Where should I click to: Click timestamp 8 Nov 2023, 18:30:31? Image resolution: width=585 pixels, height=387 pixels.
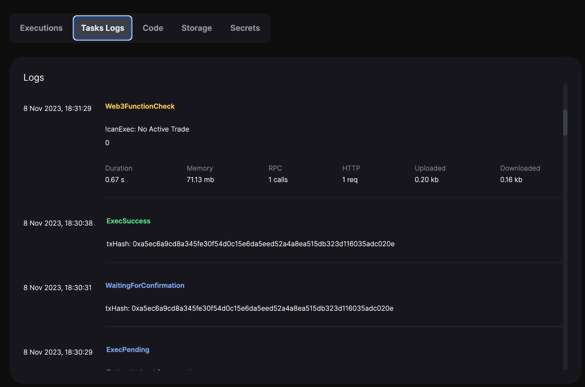pyautogui.click(x=57, y=288)
